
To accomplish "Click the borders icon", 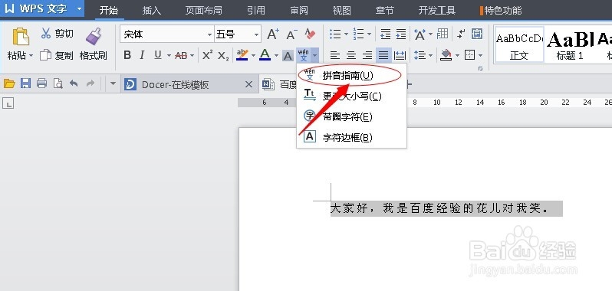I will 469,55.
